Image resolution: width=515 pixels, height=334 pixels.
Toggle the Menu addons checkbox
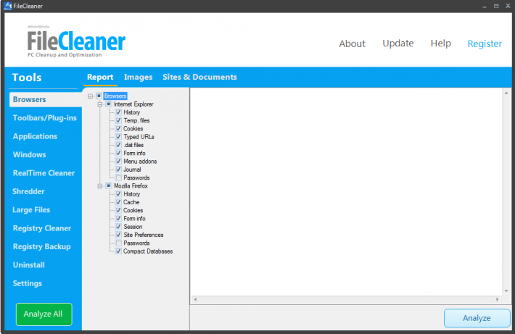click(x=118, y=162)
